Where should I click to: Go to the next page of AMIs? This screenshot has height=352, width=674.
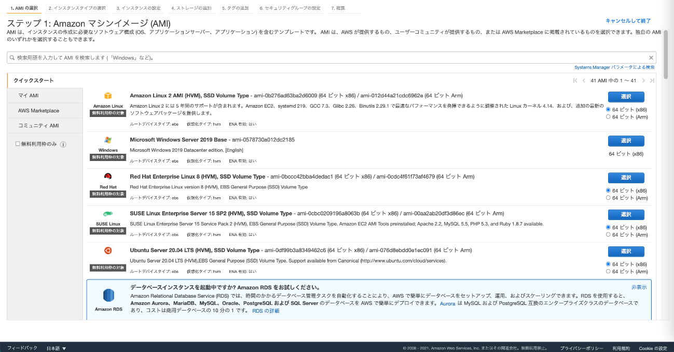(x=643, y=81)
